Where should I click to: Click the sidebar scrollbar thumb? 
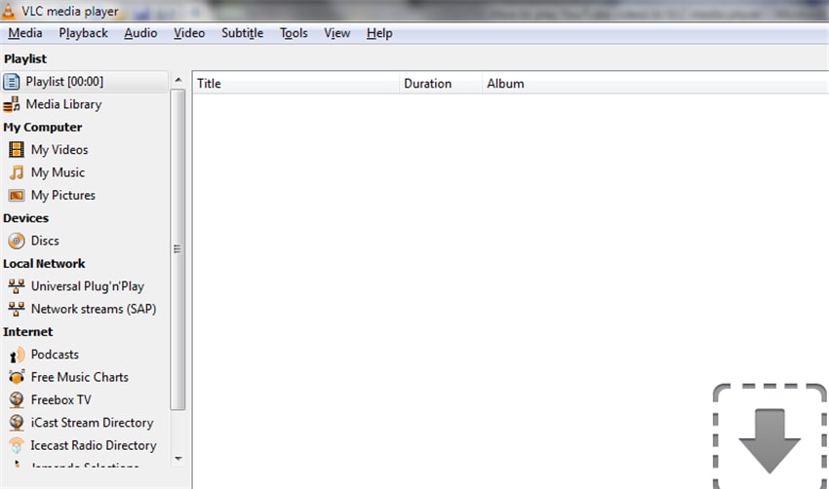tap(178, 249)
